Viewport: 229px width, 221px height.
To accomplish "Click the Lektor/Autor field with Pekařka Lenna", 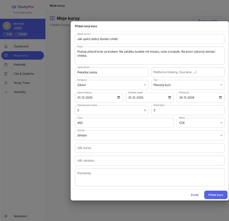I will 112,72.
